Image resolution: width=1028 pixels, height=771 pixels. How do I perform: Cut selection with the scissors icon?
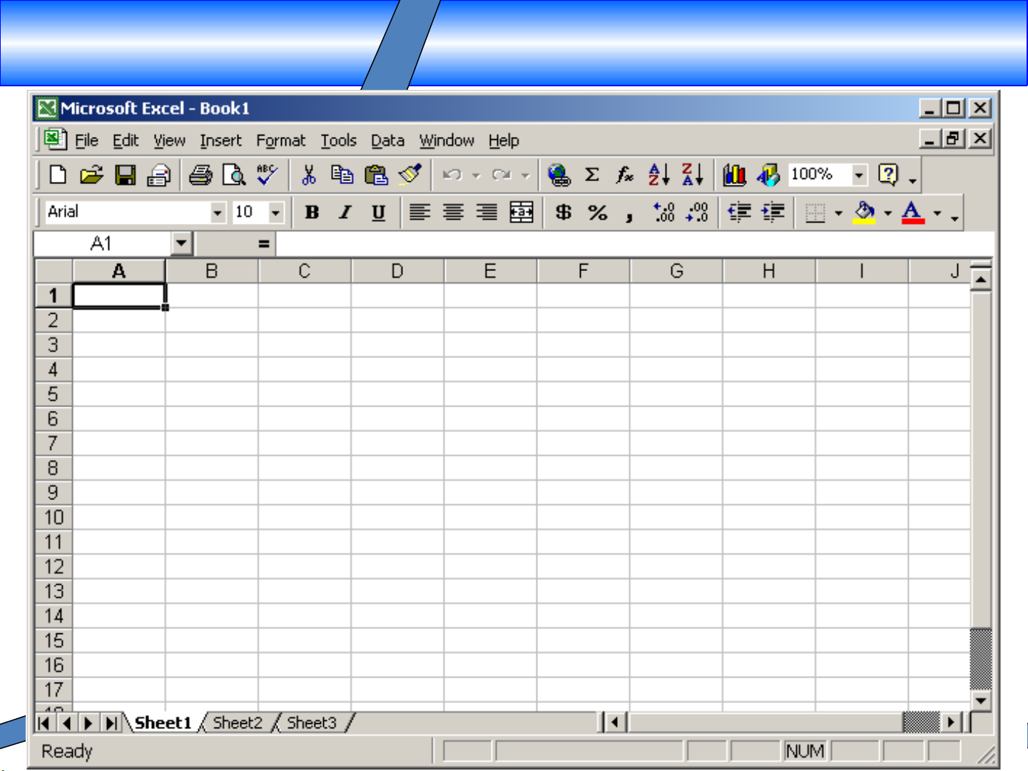(x=308, y=175)
